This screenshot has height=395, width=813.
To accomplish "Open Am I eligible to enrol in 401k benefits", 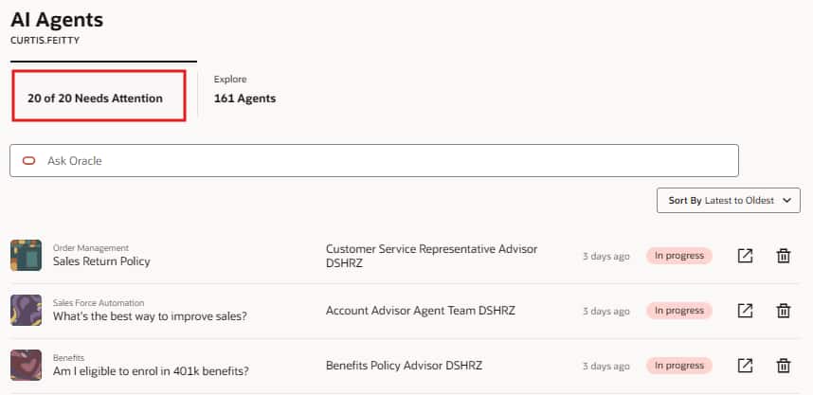I will click(x=151, y=371).
